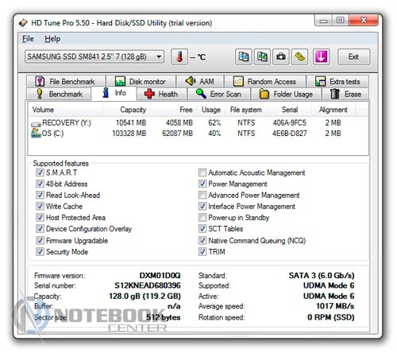The width and height of the screenshot is (397, 353).
Task: Click the Exit button
Action: coord(353,56)
